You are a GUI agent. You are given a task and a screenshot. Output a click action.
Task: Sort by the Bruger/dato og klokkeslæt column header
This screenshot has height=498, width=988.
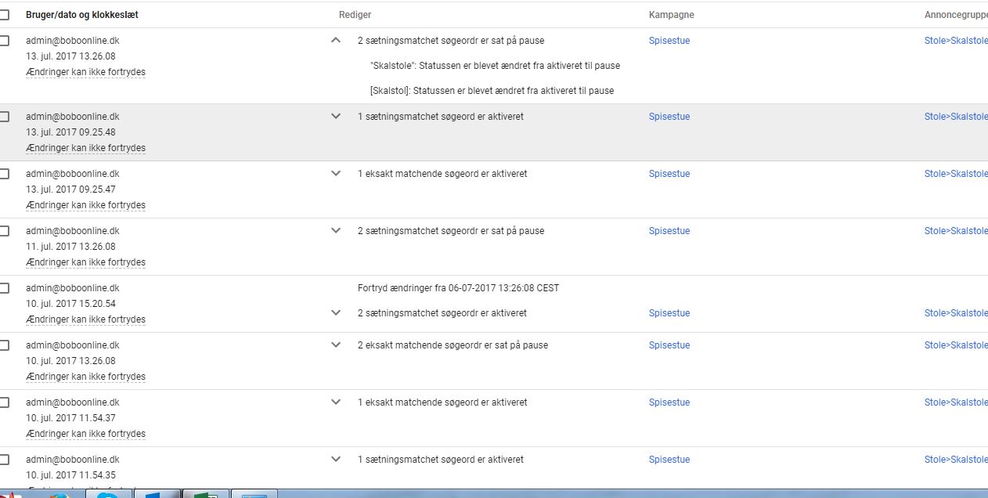point(81,15)
